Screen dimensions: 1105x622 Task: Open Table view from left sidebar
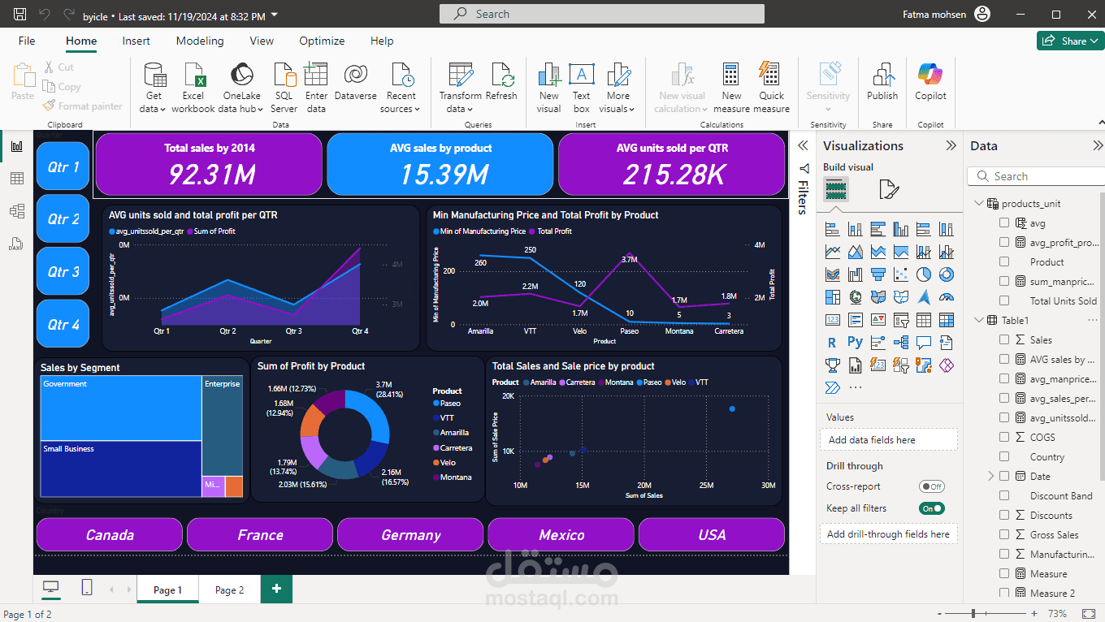(16, 179)
